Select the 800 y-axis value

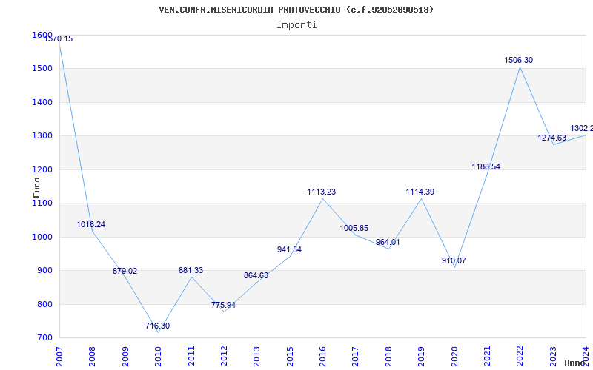click(x=44, y=304)
